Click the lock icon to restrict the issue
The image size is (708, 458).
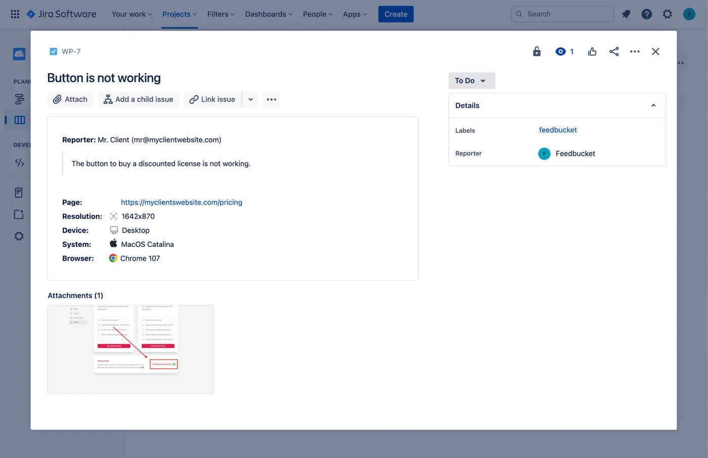[537, 51]
